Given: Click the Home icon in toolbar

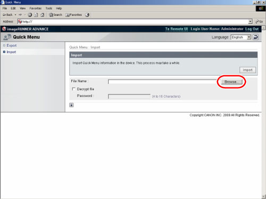Looking at the screenshot, I should coord(43,15).
